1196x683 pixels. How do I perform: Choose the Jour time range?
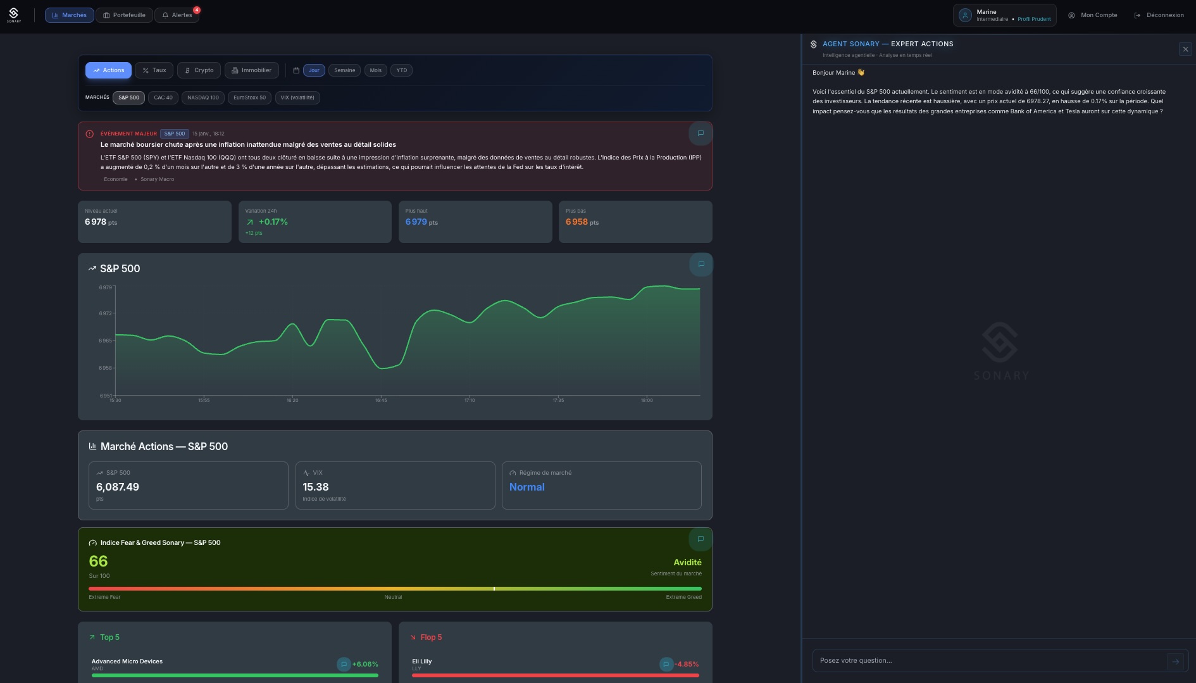pyautogui.click(x=314, y=70)
